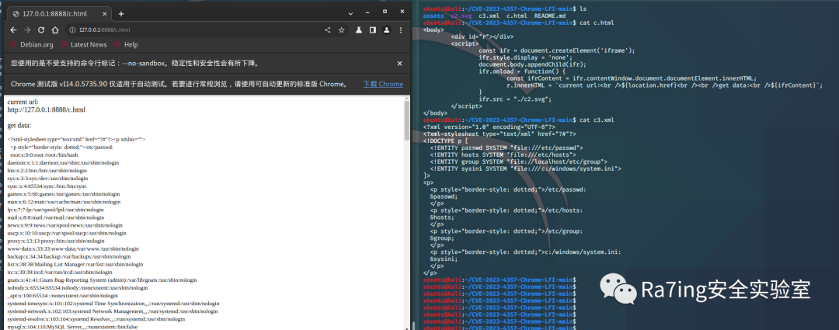Open a new tab with plus button

click(x=121, y=13)
